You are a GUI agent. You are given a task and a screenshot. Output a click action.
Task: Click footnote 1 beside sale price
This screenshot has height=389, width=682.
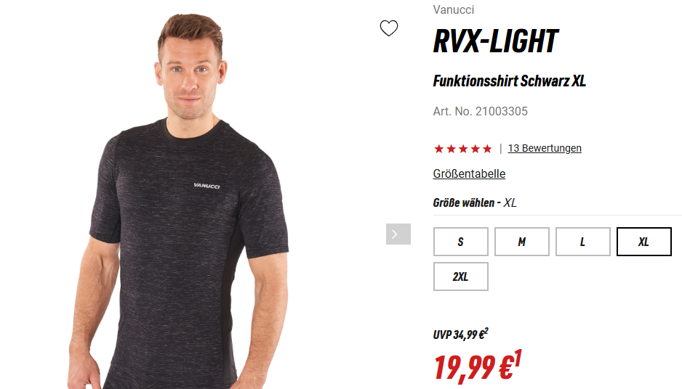[518, 359]
